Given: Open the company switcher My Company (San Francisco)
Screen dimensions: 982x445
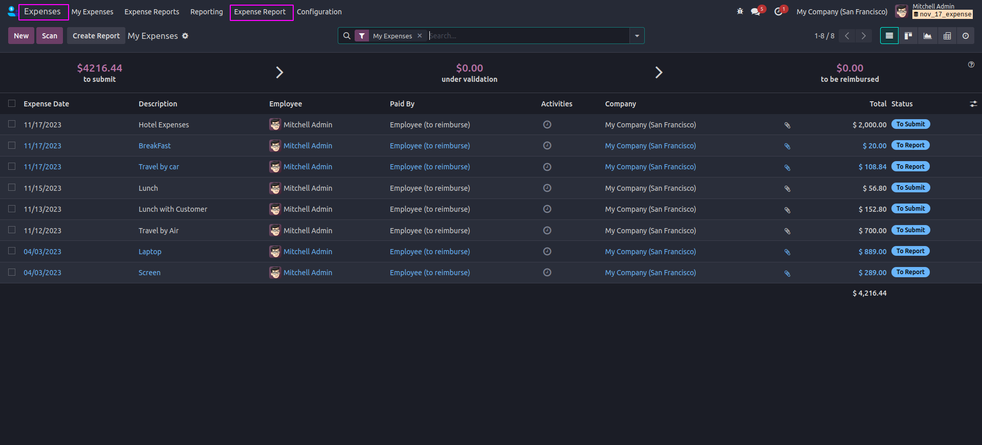Looking at the screenshot, I should (842, 12).
